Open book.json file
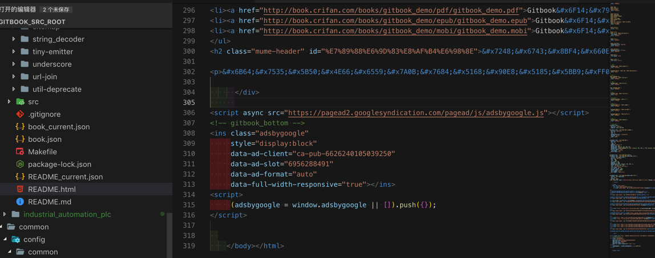 [45, 139]
